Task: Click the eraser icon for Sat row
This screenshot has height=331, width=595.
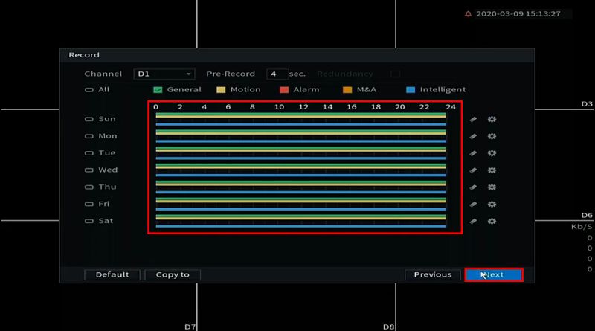Action: point(473,222)
